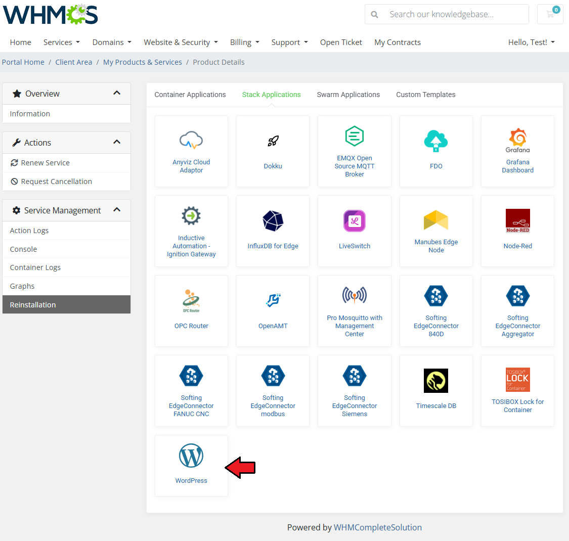Click Request Cancellation in Actions
Screen dimensions: 569x541
[66, 182]
